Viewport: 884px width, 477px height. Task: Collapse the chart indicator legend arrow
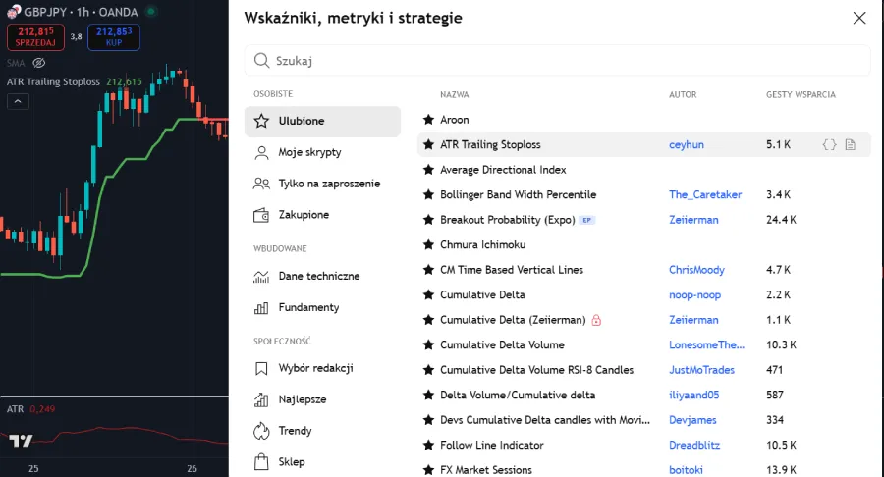[x=18, y=101]
